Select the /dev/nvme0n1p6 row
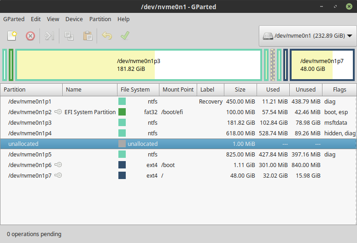The image size is (357, 243). click(178, 165)
